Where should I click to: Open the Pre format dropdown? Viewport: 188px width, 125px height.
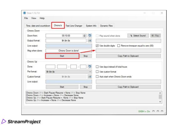point(90,72)
